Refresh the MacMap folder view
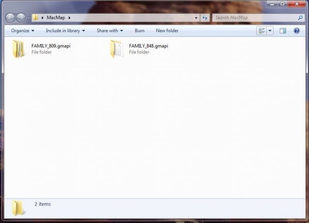The image size is (309, 223). pos(205,18)
